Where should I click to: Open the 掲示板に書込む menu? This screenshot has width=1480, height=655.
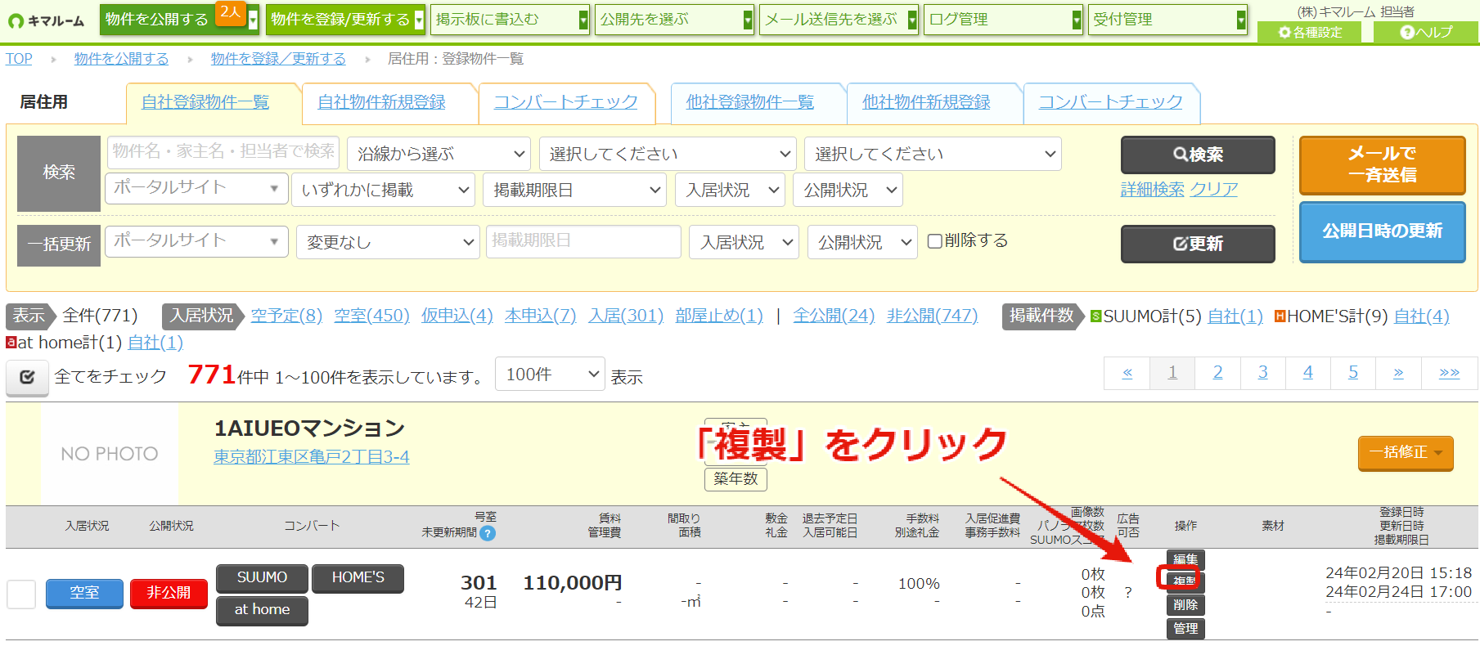(x=511, y=20)
